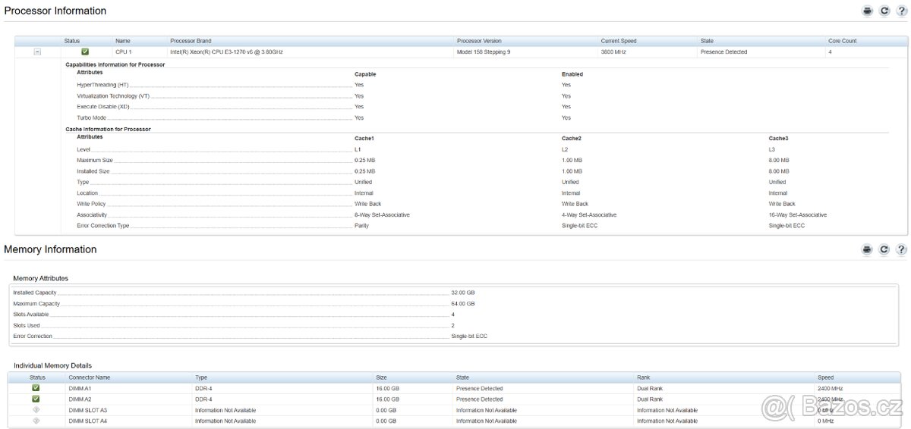Click the Slots Used label
The image size is (911, 429).
pos(26,325)
